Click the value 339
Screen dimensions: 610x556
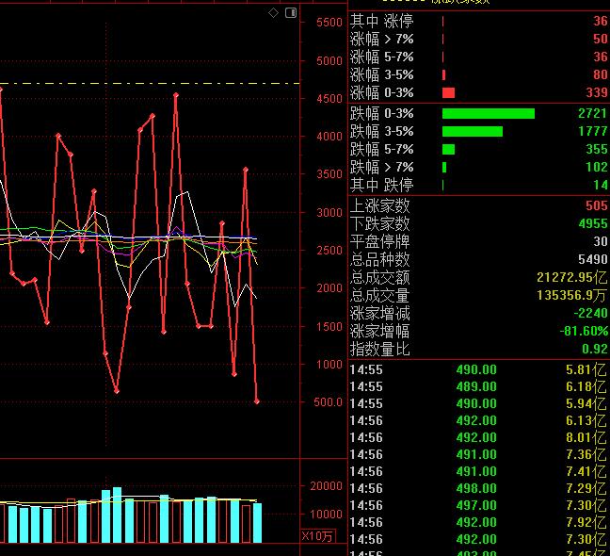(x=597, y=92)
